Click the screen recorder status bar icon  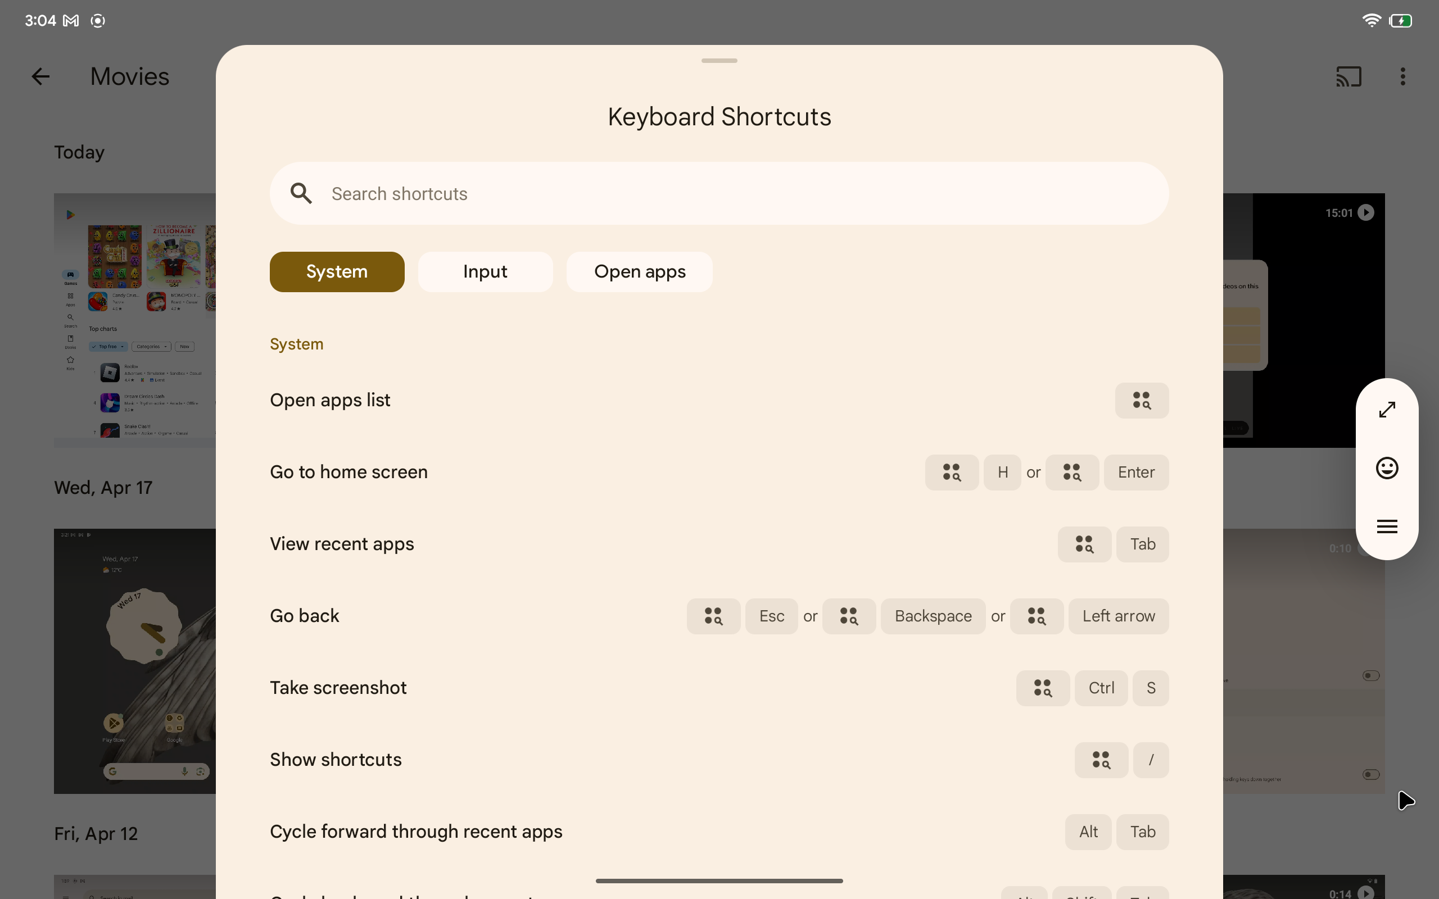[98, 20]
